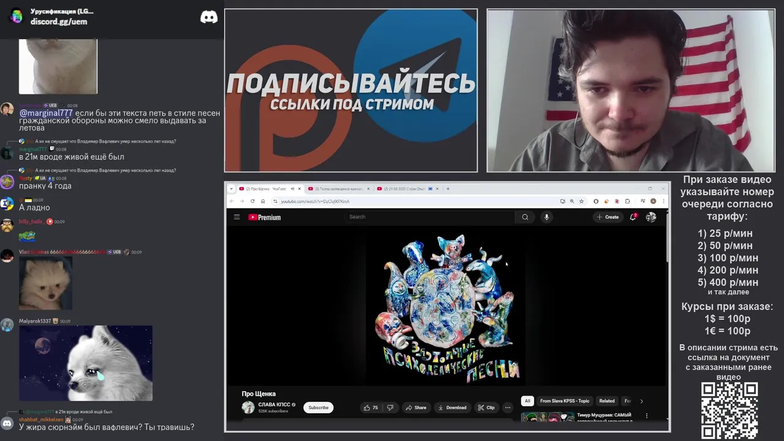Open YouTube notifications bell
The width and height of the screenshot is (784, 441).
click(633, 217)
